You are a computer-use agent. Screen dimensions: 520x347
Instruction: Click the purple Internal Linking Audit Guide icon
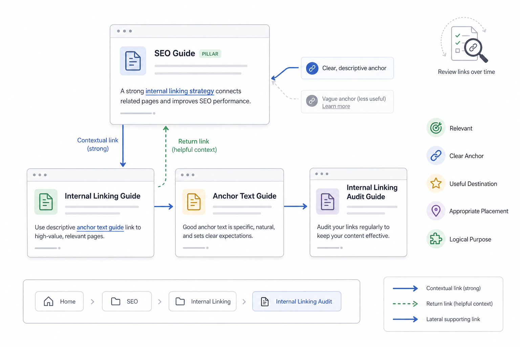(327, 202)
